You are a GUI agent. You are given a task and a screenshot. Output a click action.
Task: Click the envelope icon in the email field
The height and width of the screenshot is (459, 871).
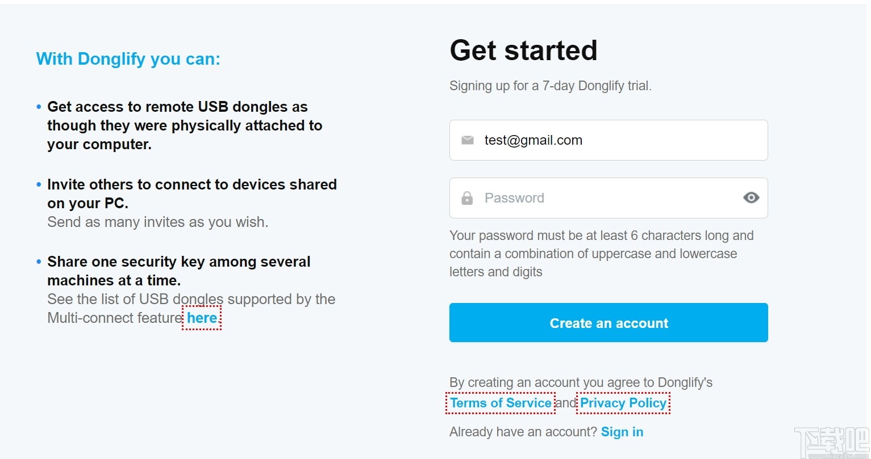point(467,140)
